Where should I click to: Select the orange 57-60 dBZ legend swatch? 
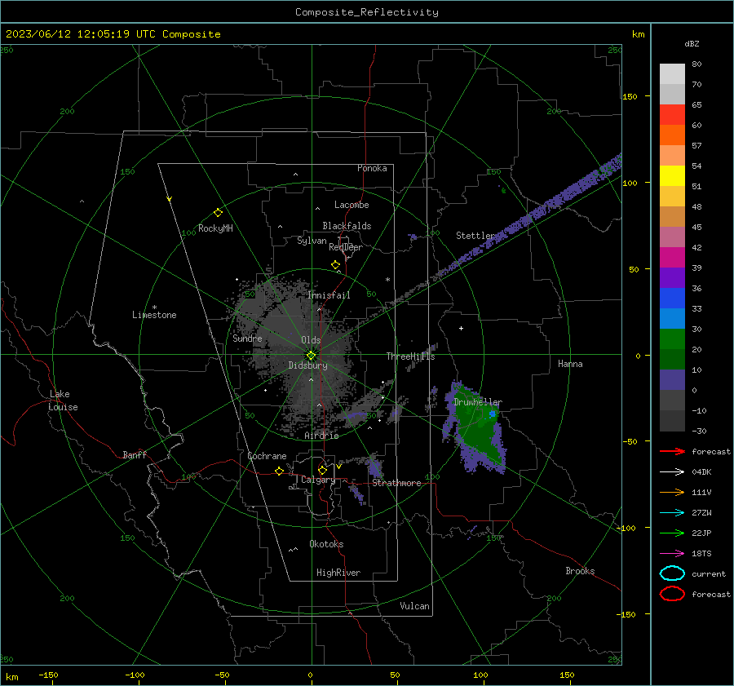pos(672,135)
